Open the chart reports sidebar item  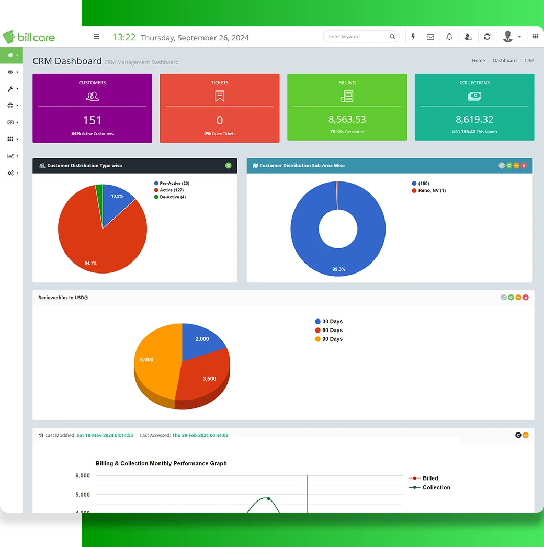(x=10, y=156)
